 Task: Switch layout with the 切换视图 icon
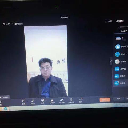click(x=71, y=99)
